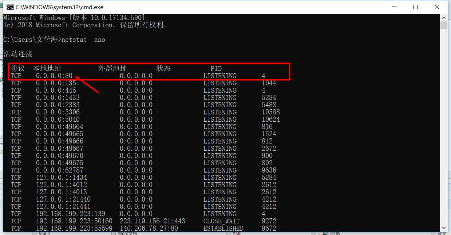Click the console scrollbar up arrow
Image resolution: width=451 pixels, height=235 pixels.
(444, 17)
